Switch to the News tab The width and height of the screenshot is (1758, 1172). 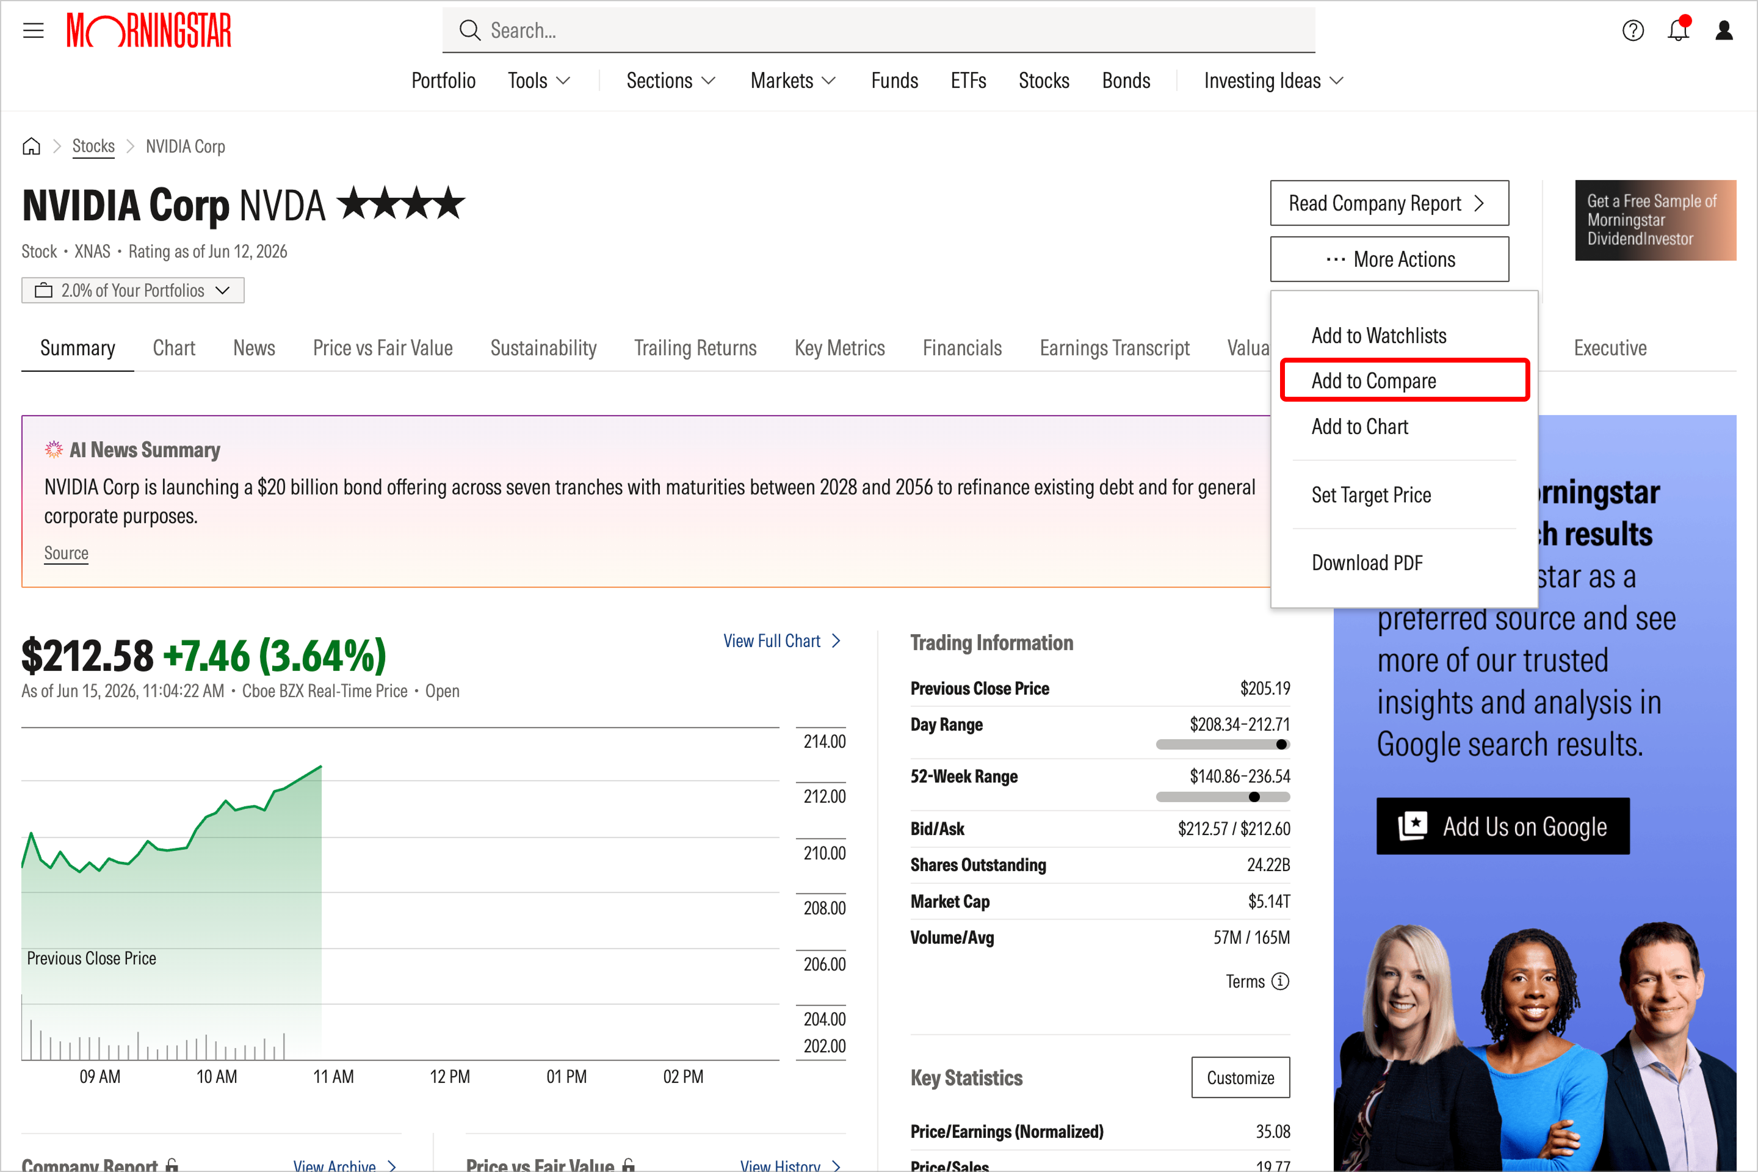coord(254,349)
